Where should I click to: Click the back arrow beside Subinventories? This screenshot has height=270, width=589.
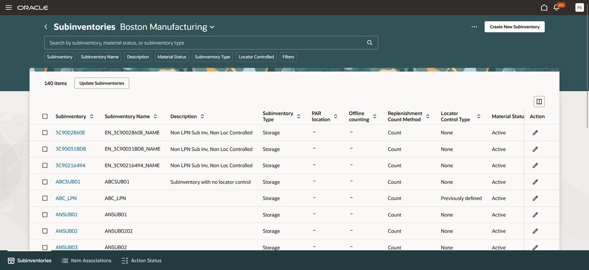[46, 27]
